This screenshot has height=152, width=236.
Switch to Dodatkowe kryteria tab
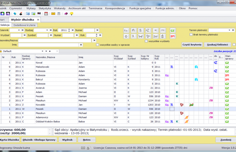click(24, 25)
